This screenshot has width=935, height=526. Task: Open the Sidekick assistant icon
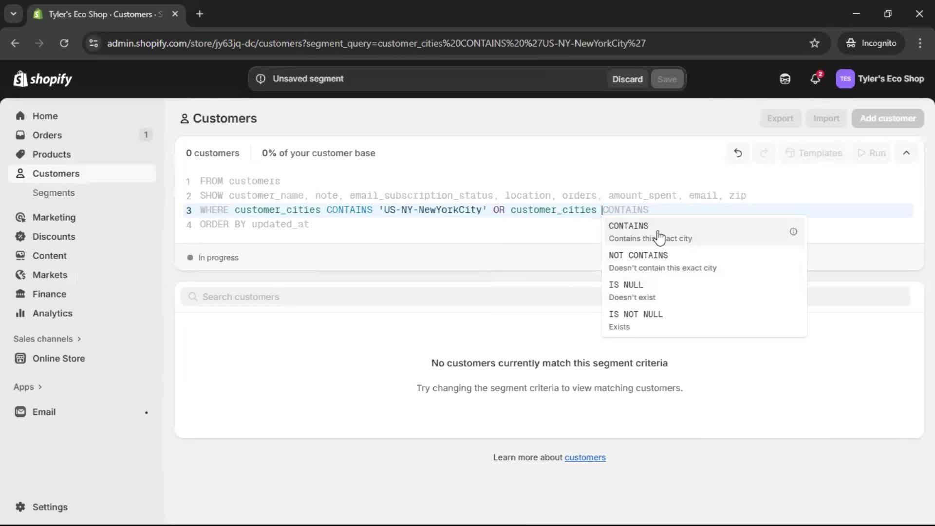(x=785, y=78)
